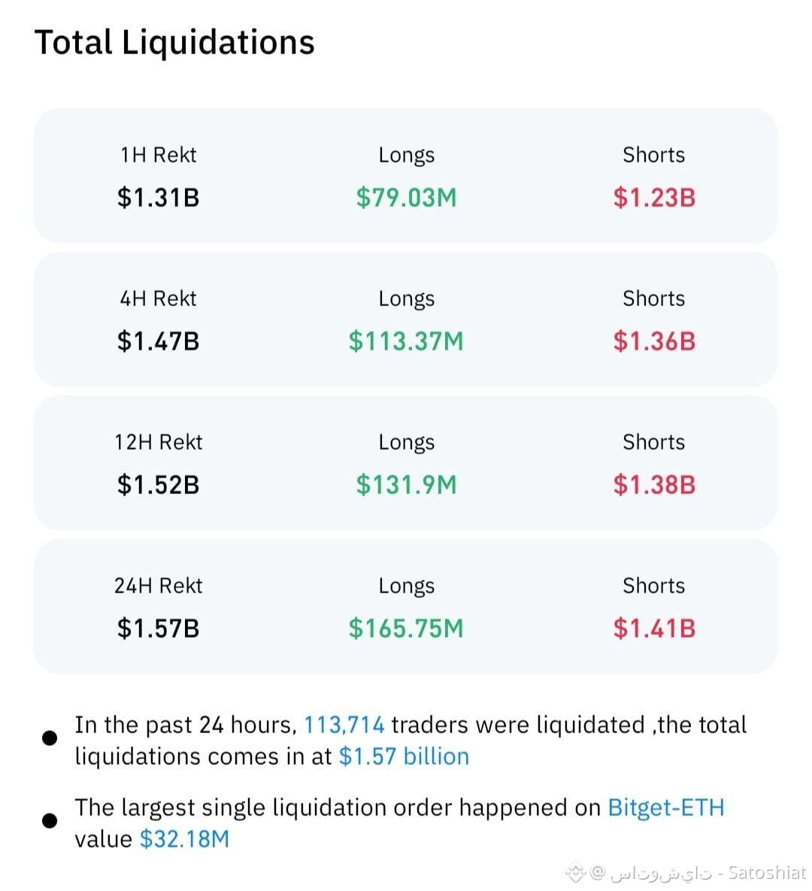The width and height of the screenshot is (812, 891).
Task: Select the 1H Rekt total $1.31B
Action: [158, 198]
